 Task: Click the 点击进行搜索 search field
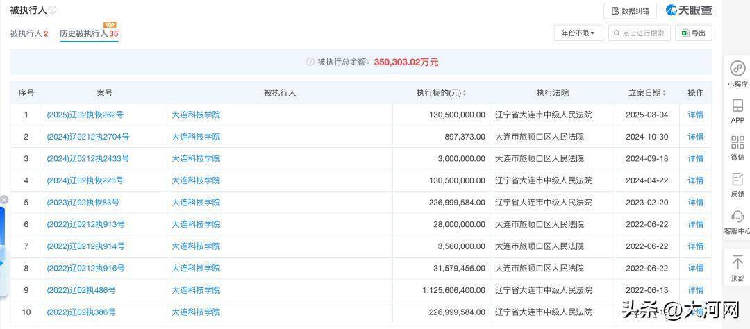click(639, 33)
